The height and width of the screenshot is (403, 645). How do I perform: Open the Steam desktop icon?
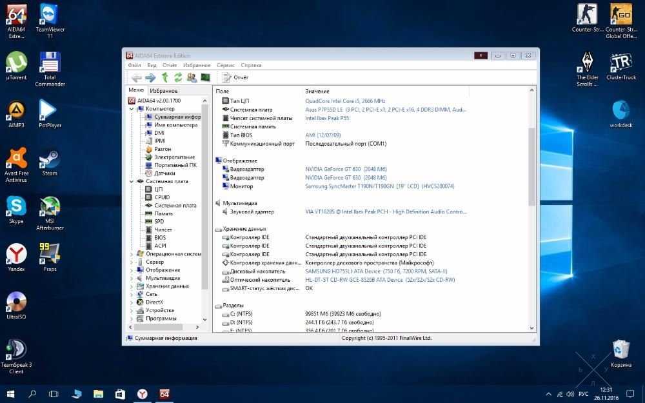[x=50, y=162]
